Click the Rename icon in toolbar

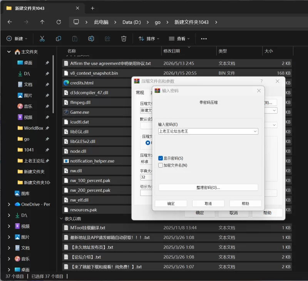[91, 39]
